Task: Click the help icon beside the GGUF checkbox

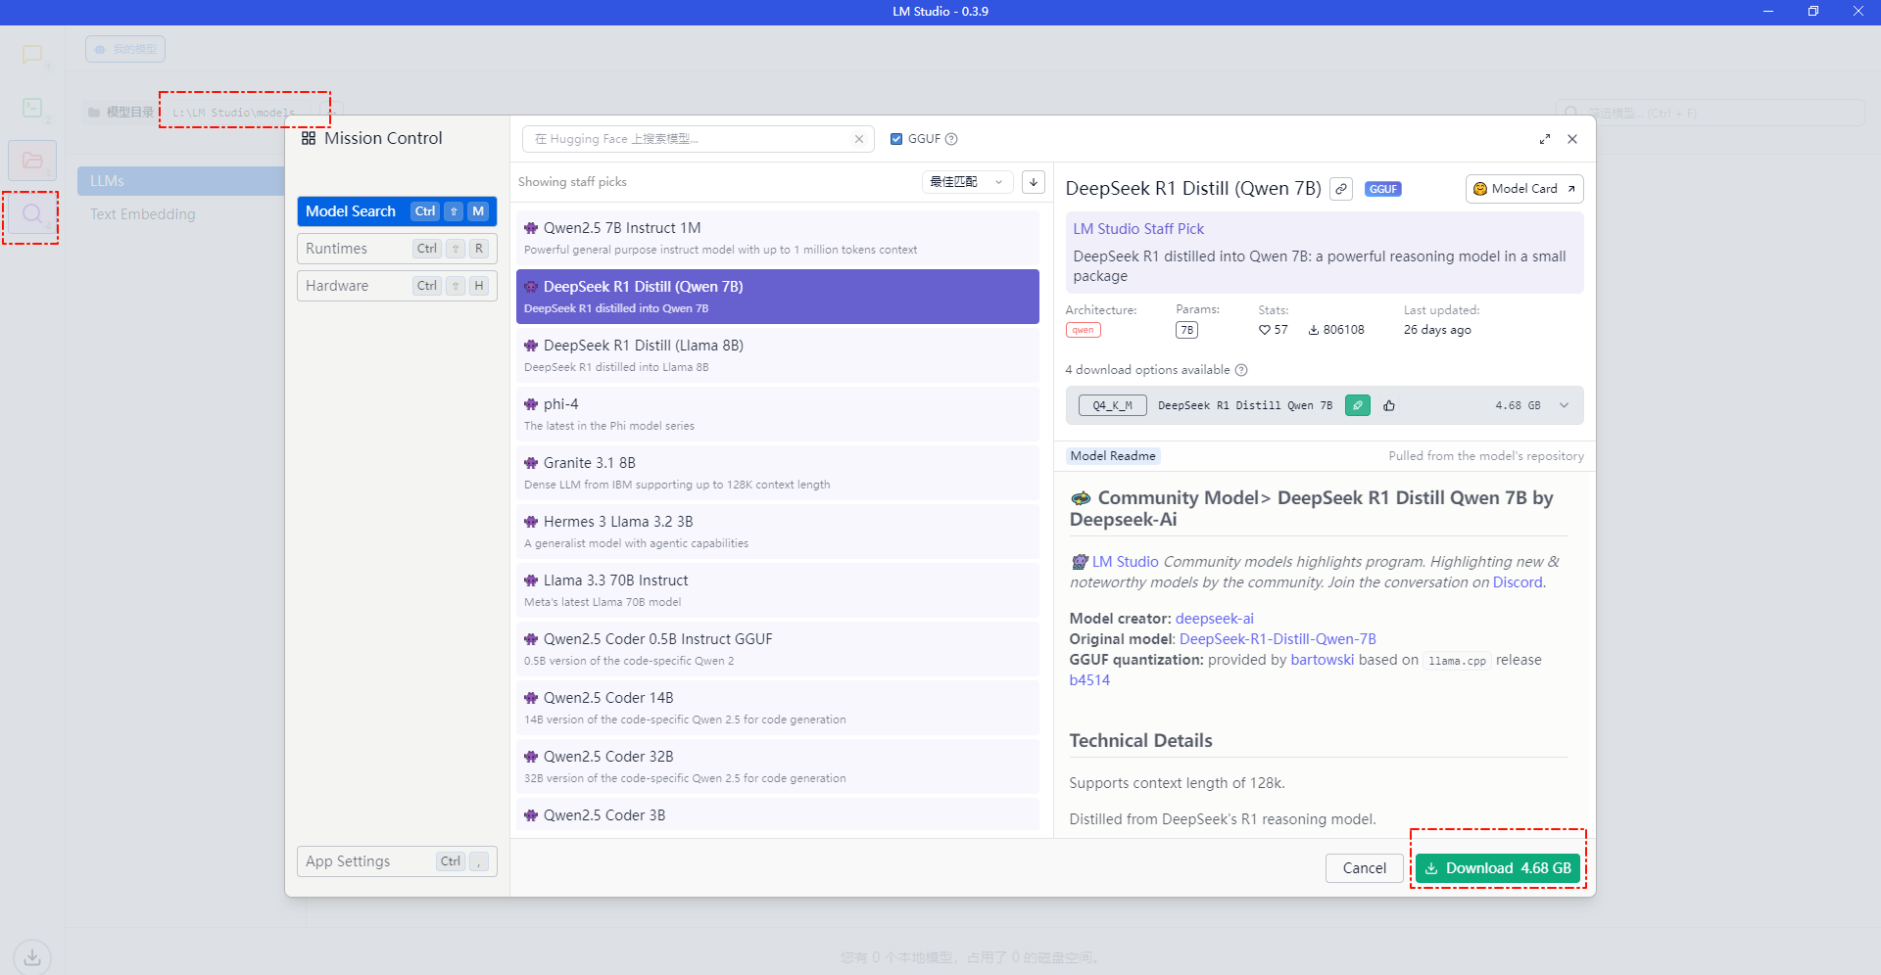Action: tap(951, 139)
